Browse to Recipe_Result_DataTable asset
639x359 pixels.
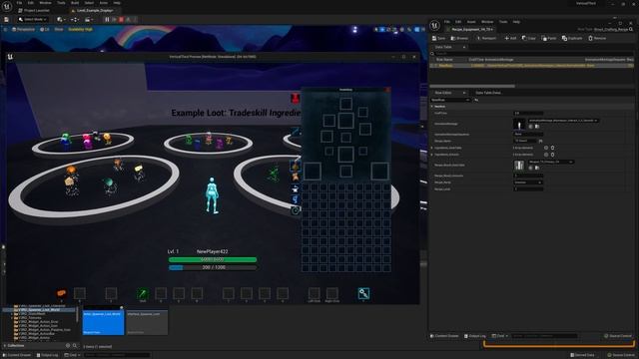(x=537, y=168)
